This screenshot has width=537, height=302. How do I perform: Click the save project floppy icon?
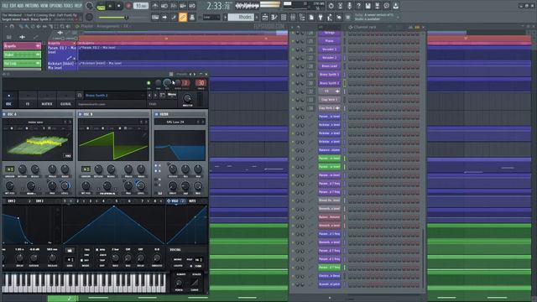point(368,6)
